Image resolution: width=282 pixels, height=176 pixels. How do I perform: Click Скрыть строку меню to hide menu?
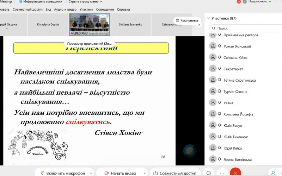[85, 2]
